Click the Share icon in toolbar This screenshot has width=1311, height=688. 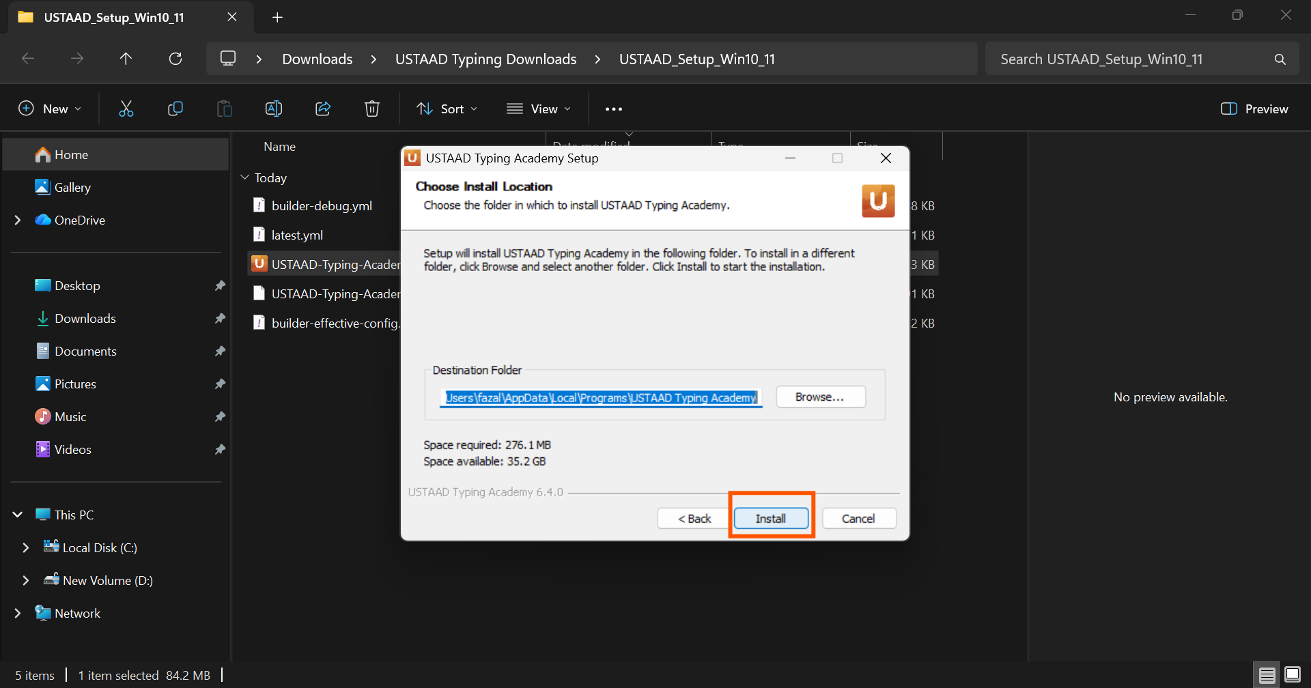323,109
